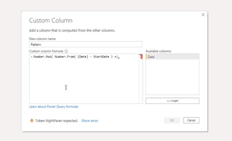Click empty area of Available columns list
Screen dimensions: 232x141
pos(172,77)
